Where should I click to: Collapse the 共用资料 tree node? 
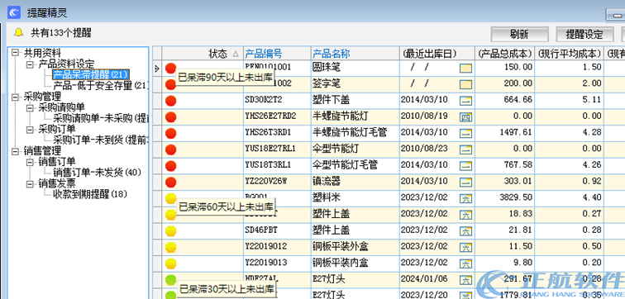click(x=15, y=53)
